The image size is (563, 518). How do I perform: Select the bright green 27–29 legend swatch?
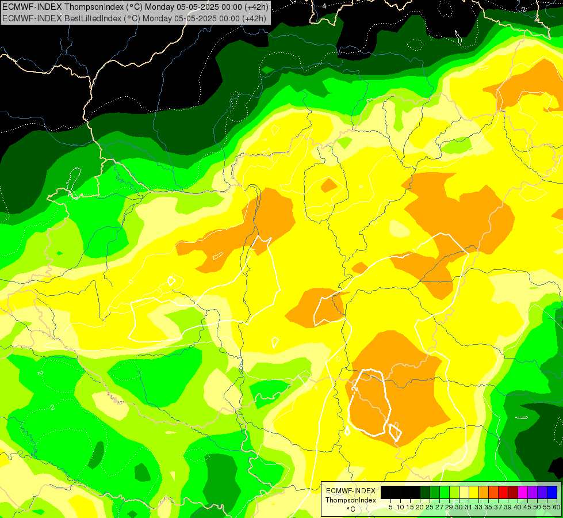pyautogui.click(x=445, y=492)
